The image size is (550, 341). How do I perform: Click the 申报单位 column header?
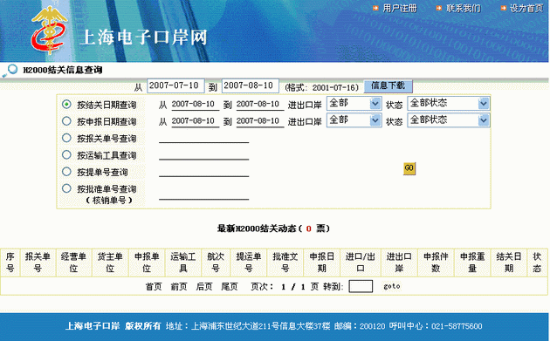[147, 263]
